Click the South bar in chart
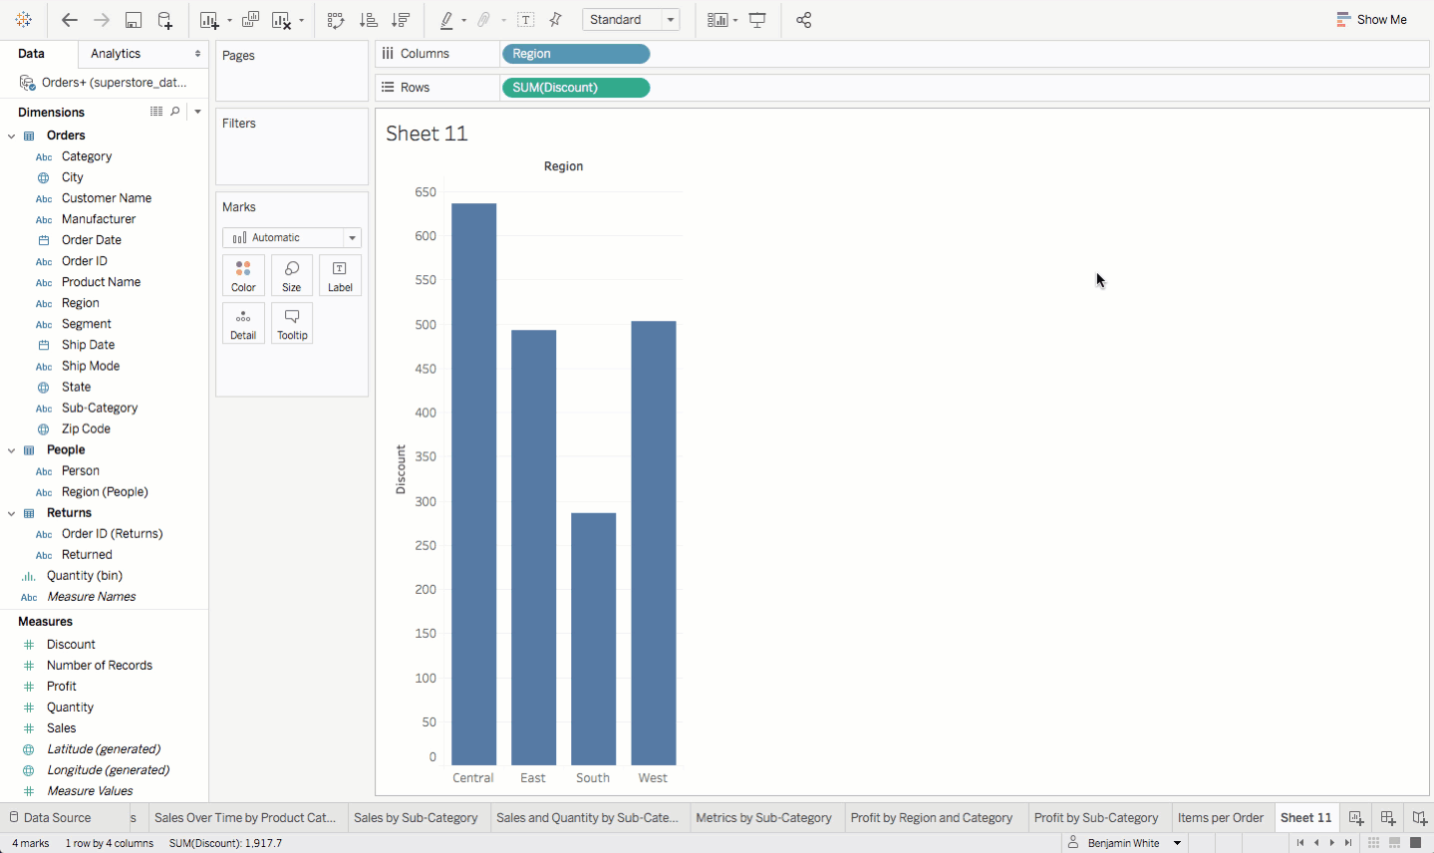1434x853 pixels. [593, 638]
